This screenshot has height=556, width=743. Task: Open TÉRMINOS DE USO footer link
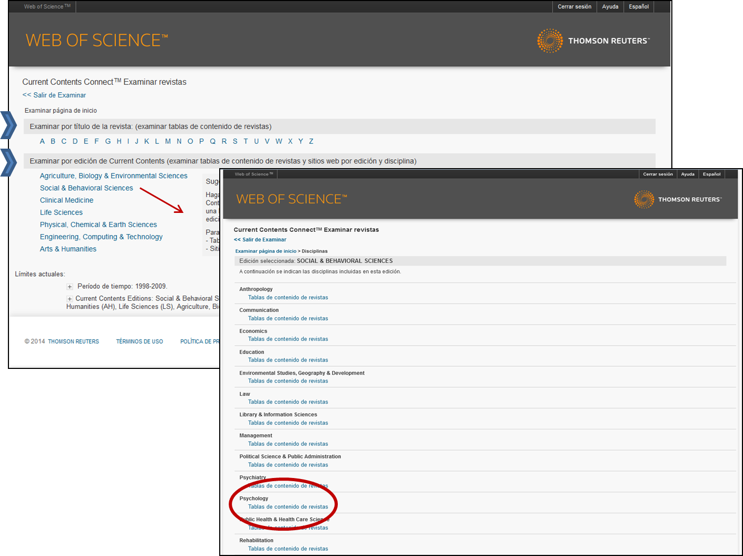[x=140, y=342]
